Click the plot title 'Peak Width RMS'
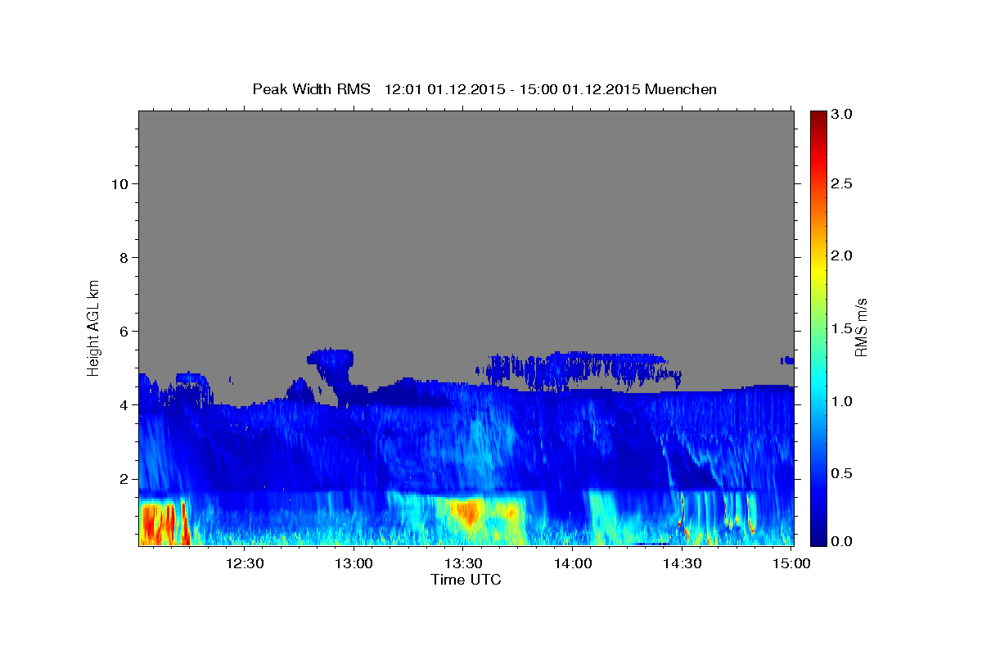Viewport: 982px width, 655px height. (x=311, y=89)
